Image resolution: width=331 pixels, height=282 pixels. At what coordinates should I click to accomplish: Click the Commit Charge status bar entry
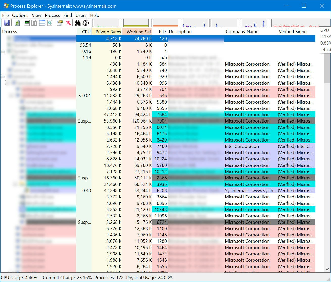click(67, 277)
